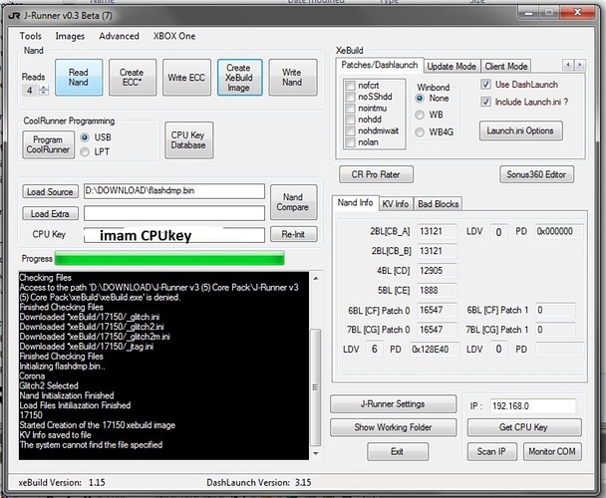Click the IP address field 192.168.0
This screenshot has height=498, width=606.
[x=533, y=406]
